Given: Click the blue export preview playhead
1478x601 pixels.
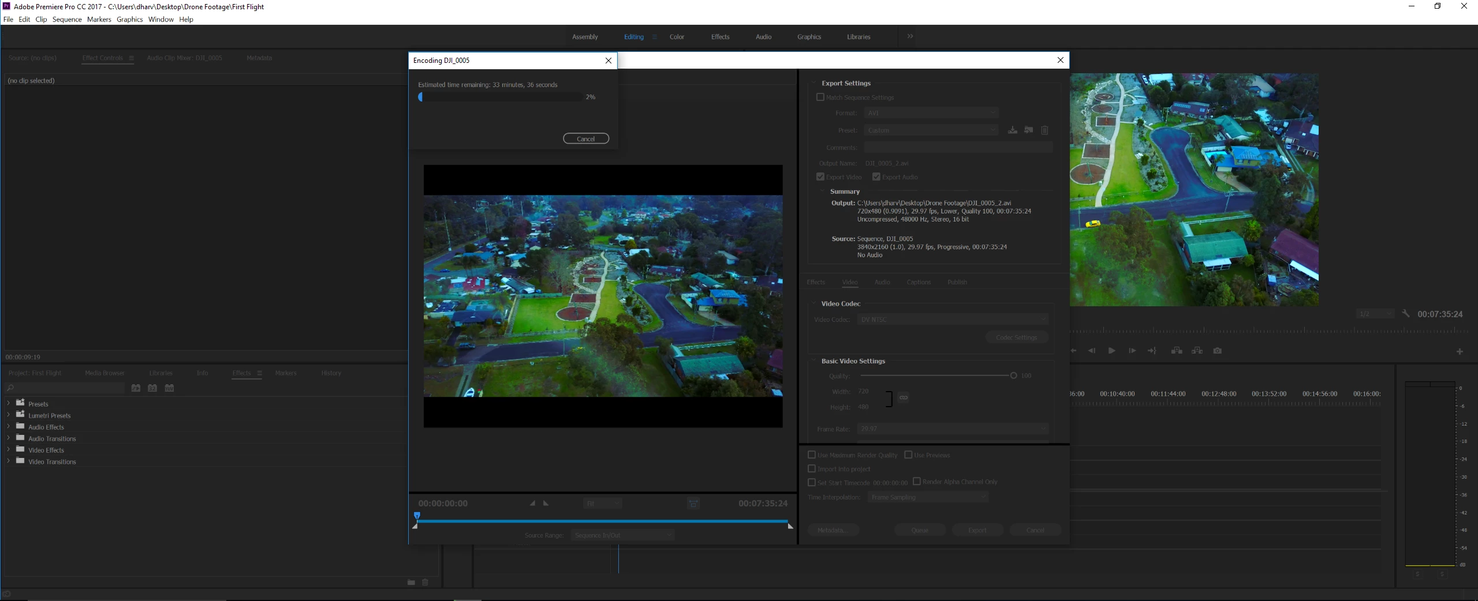Looking at the screenshot, I should (417, 516).
